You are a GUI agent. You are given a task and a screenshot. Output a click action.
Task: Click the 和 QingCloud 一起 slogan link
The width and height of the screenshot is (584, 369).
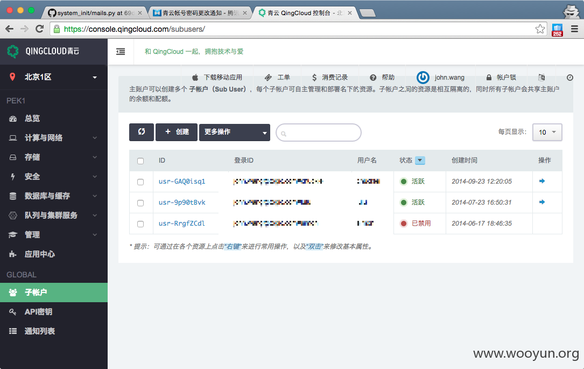coord(194,51)
